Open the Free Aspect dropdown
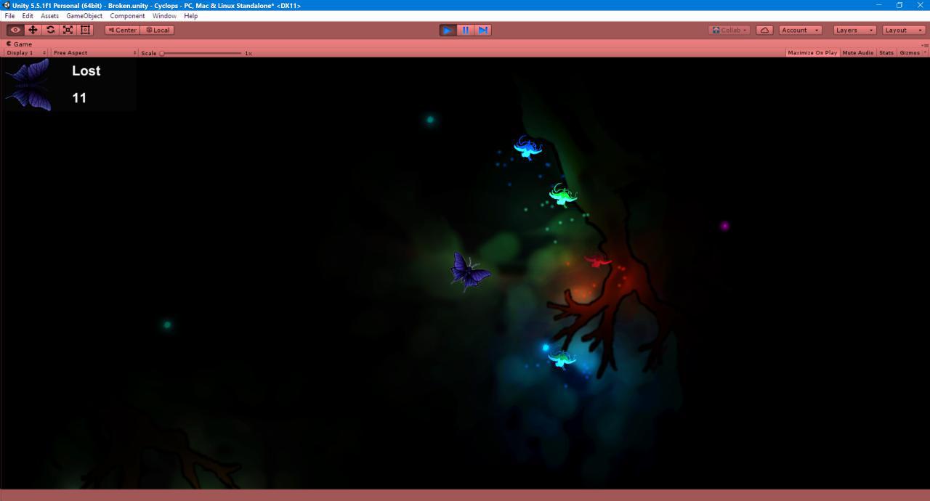 point(94,53)
